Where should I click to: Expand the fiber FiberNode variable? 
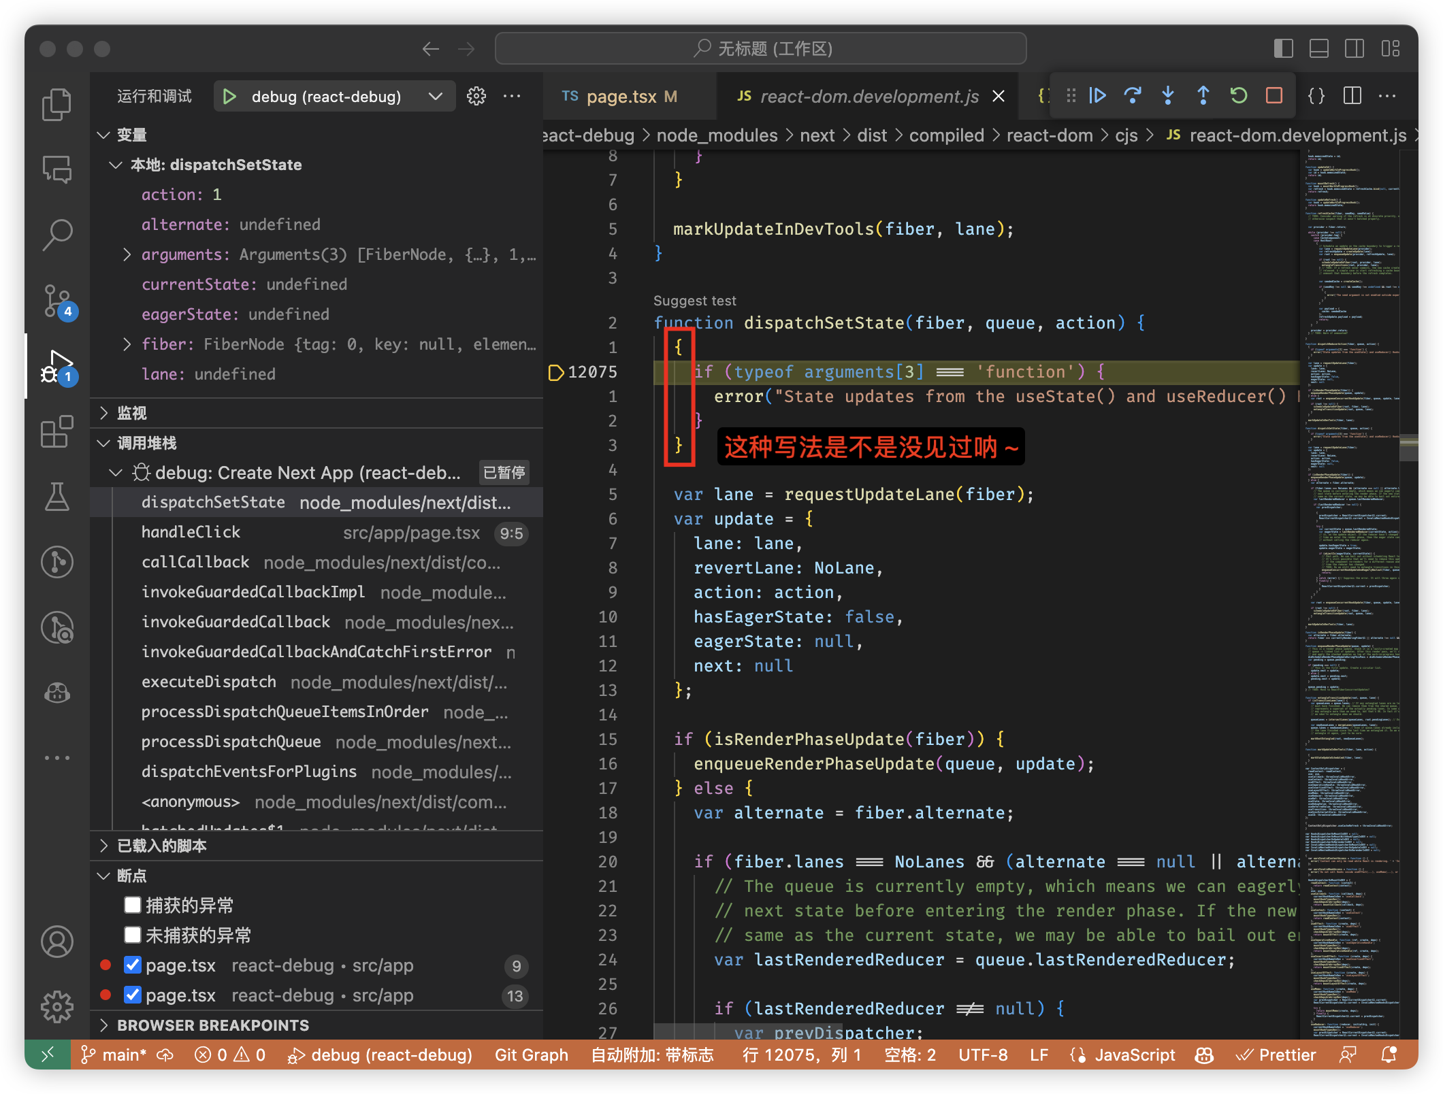pos(127,344)
